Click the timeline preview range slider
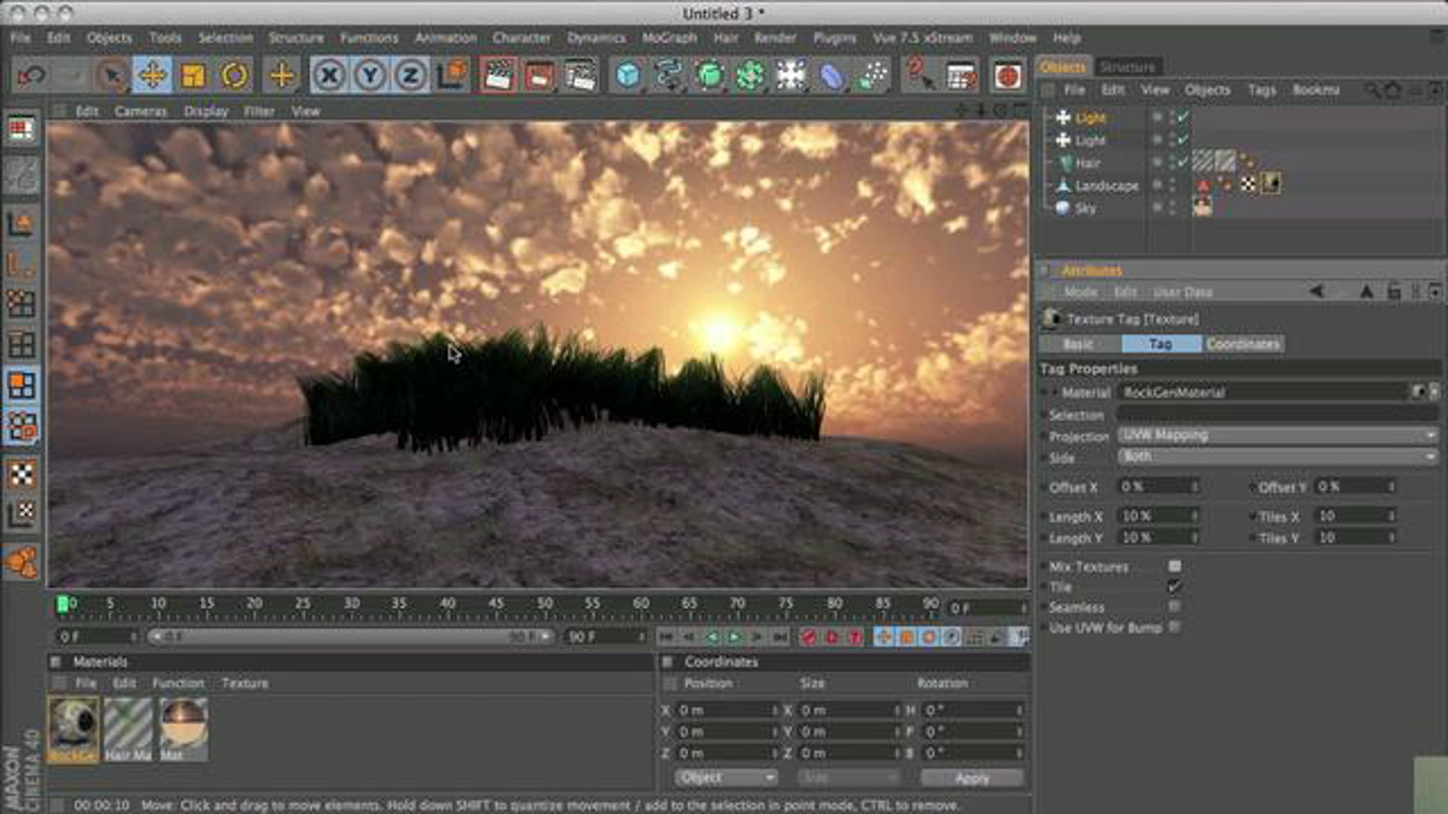Screen dimensions: 1448x814 click(350, 637)
